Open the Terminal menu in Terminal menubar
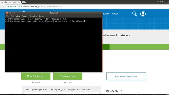Viewport: 169px width, 95px height. (34, 16)
